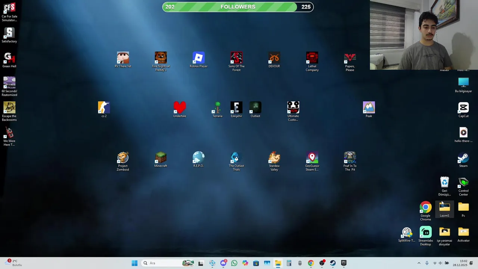Expand the hidden system tray icons
Image resolution: width=478 pixels, height=269 pixels.
coord(419,263)
